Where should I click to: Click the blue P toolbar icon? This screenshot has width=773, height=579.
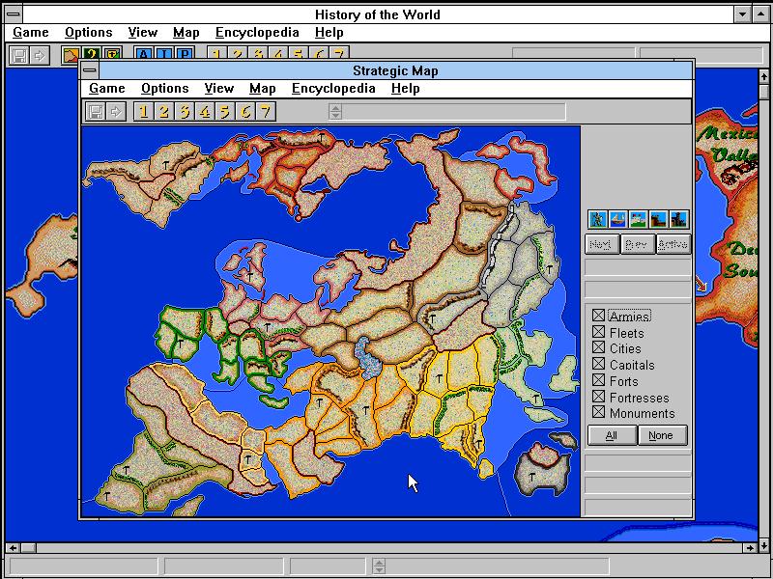[x=185, y=53]
